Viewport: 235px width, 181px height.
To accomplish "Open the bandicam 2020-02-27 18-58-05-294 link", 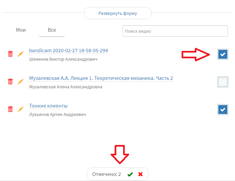I will pos(69,51).
